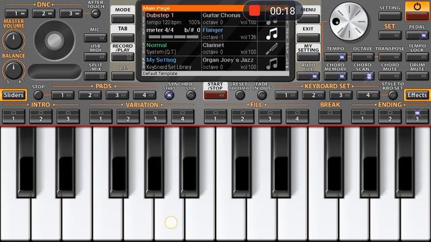Open the SETTING button

(390, 16)
